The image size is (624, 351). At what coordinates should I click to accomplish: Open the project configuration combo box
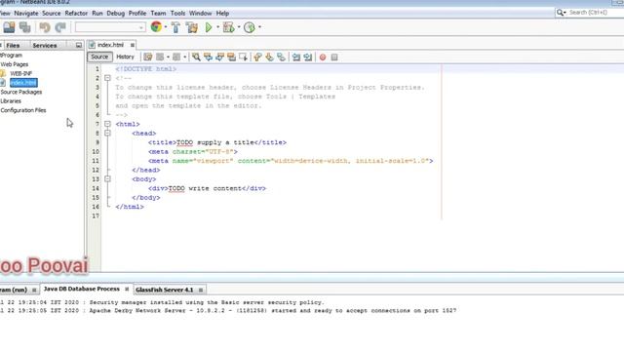[109, 27]
